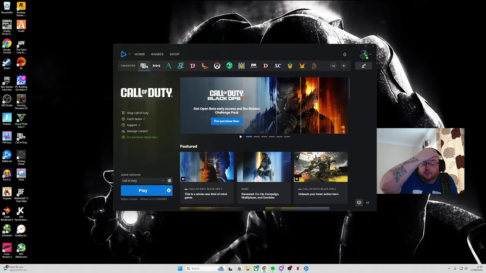Select the first highlighted carousel slide indicator

coord(249,136)
